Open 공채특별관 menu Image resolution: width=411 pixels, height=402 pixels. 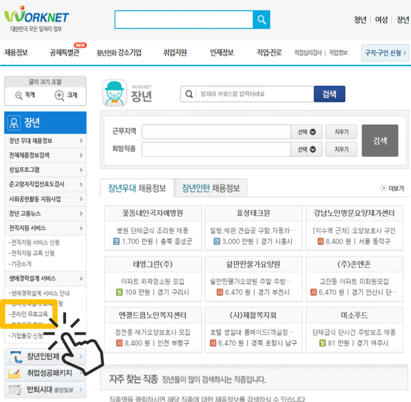pos(65,52)
